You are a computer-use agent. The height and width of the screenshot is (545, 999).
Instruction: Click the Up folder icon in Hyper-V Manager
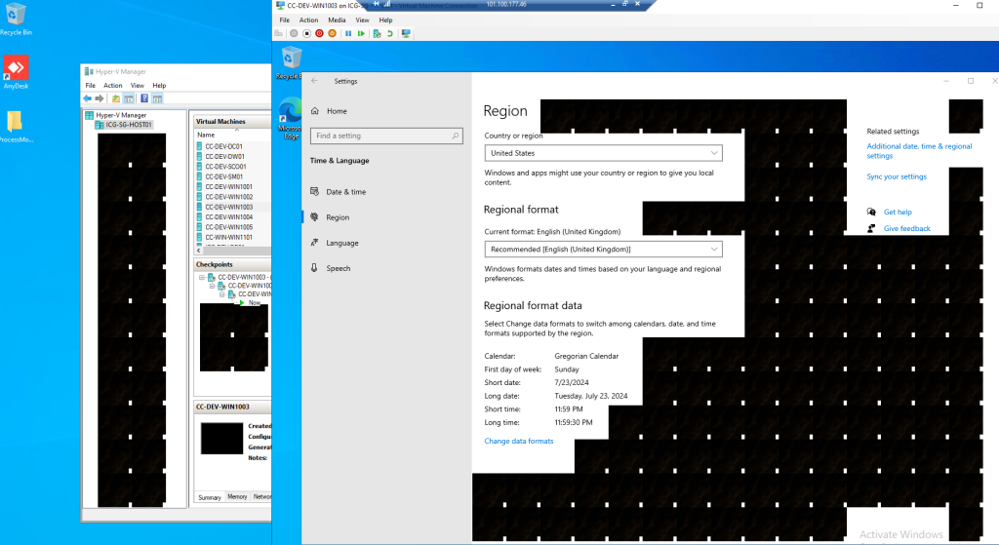(x=115, y=98)
